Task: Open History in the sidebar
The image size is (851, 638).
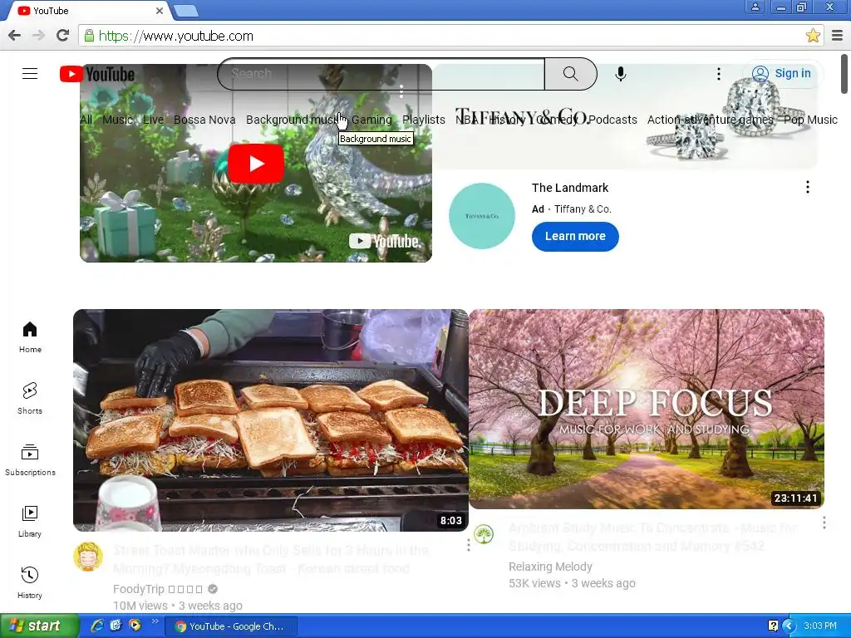Action: [x=30, y=582]
